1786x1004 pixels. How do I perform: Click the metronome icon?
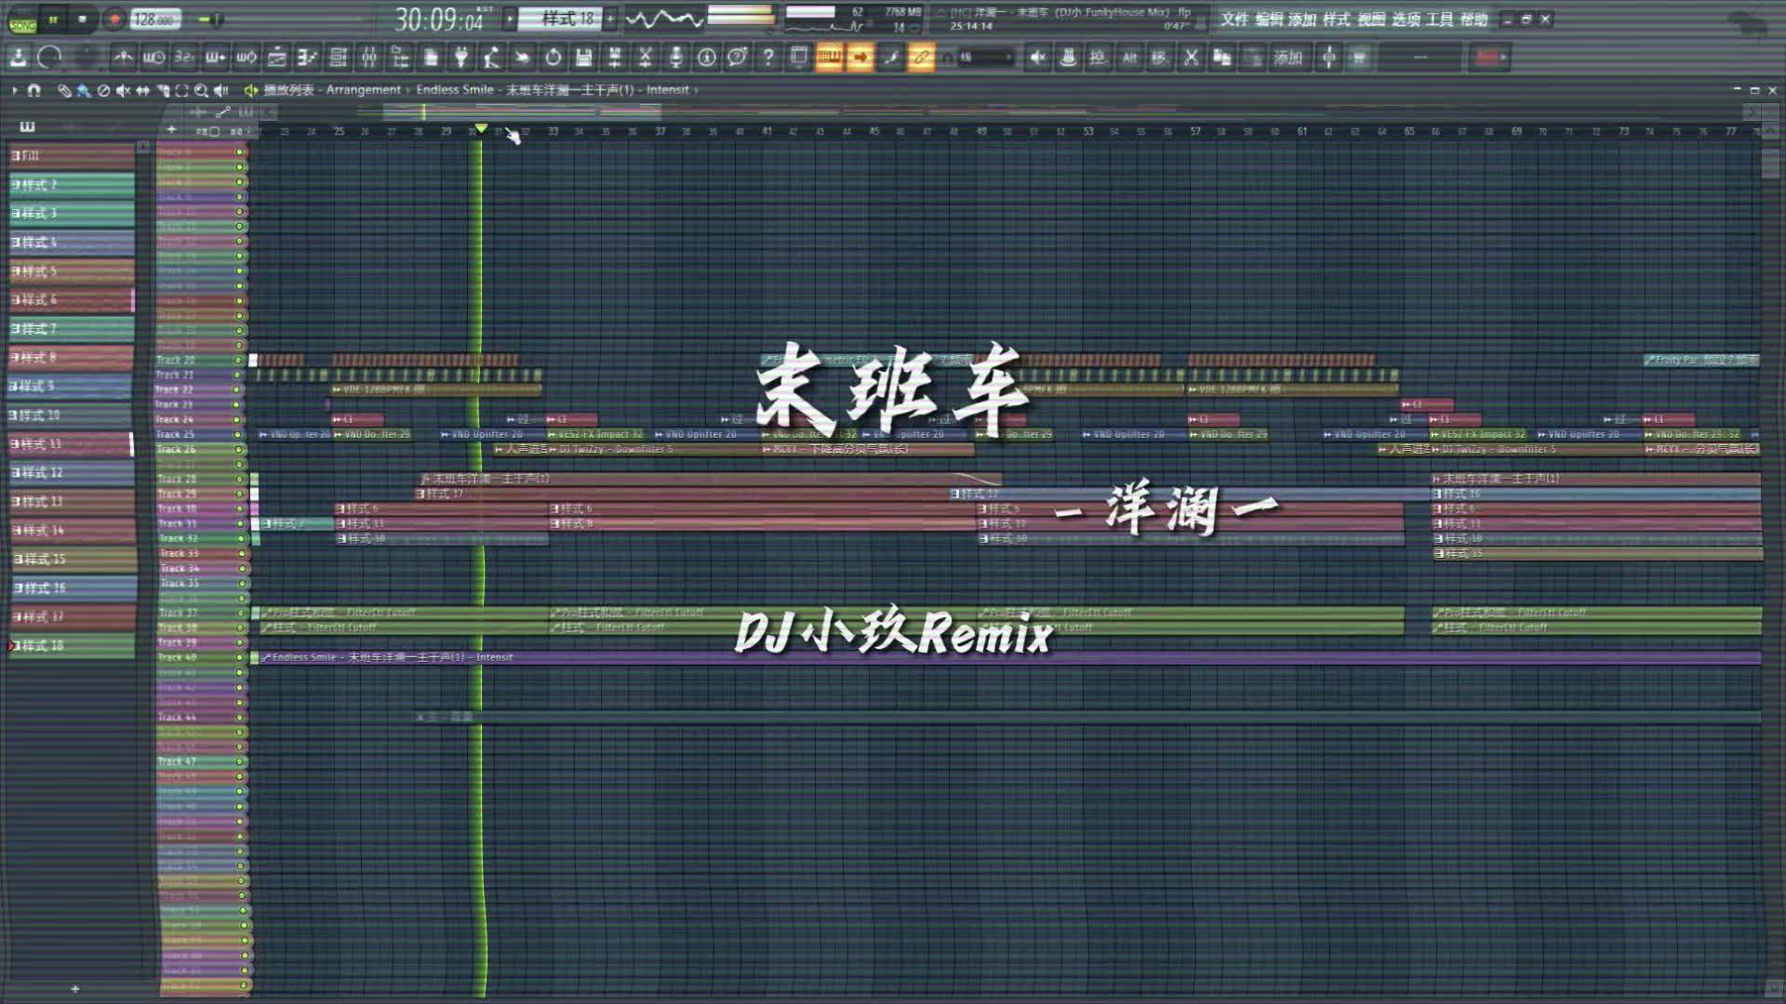point(123,58)
